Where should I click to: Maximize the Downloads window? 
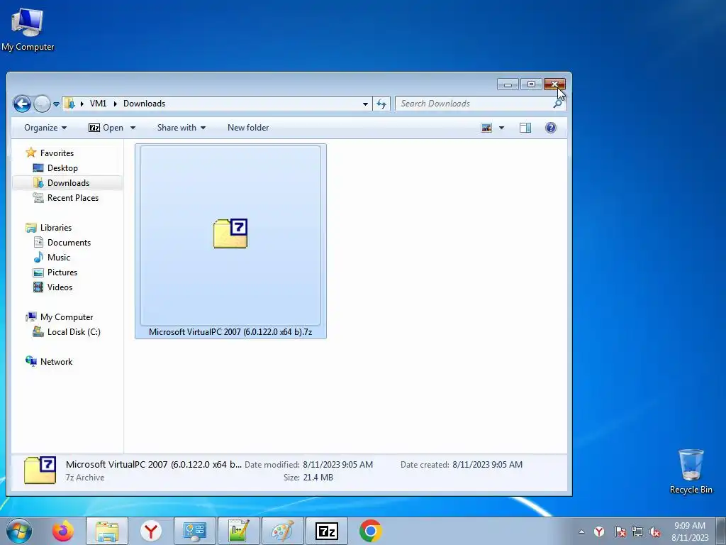[531, 84]
